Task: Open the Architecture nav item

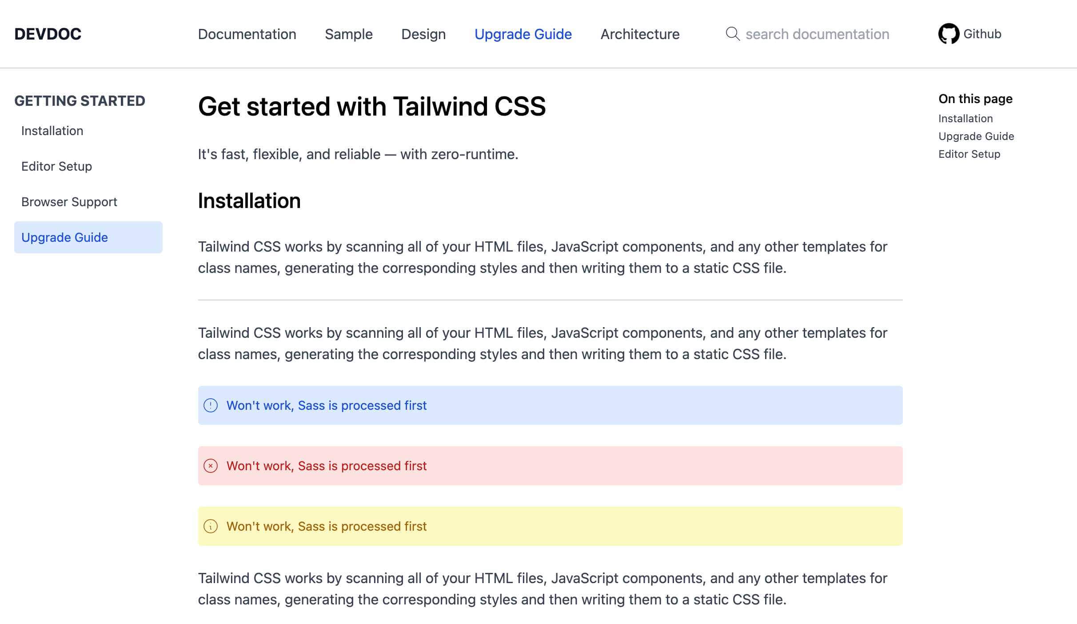Action: tap(640, 34)
